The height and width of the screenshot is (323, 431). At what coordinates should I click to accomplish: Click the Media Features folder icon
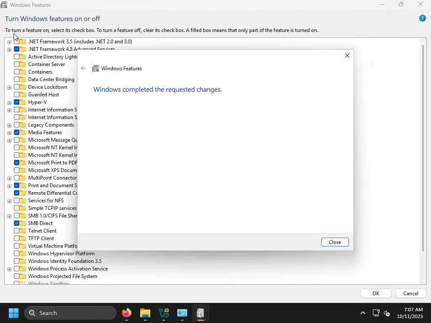pos(23,132)
